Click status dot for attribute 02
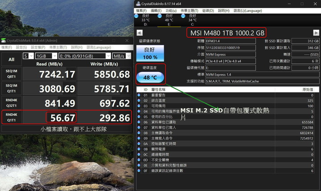Screen dimensions: 321x191 (139, 101)
